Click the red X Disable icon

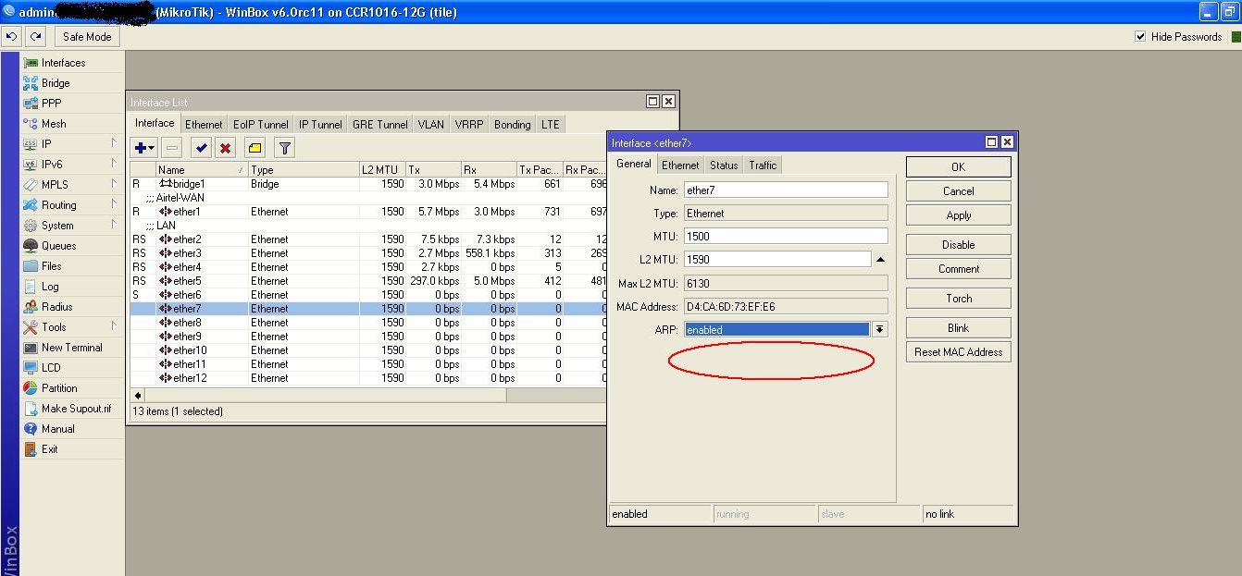[x=225, y=148]
